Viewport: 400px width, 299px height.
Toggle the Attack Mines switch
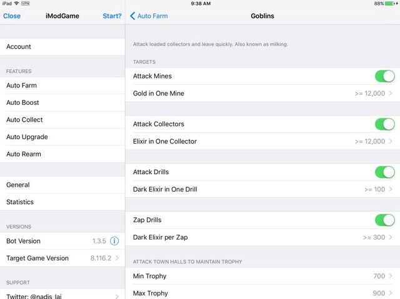(385, 76)
